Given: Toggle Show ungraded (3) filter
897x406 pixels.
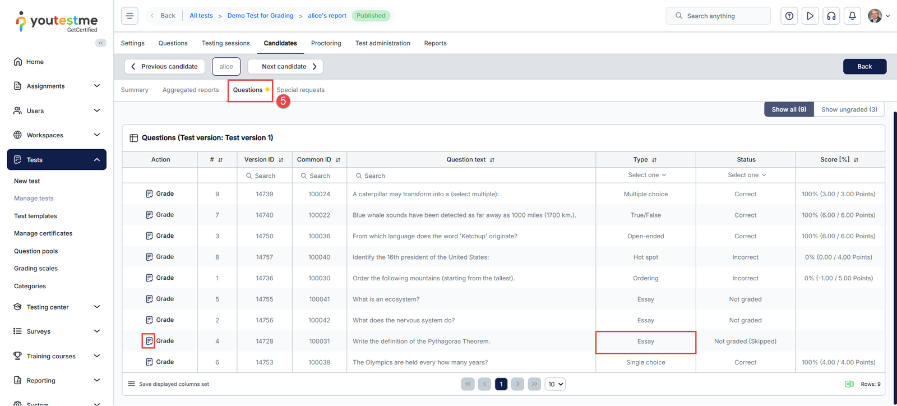Looking at the screenshot, I should [x=849, y=109].
